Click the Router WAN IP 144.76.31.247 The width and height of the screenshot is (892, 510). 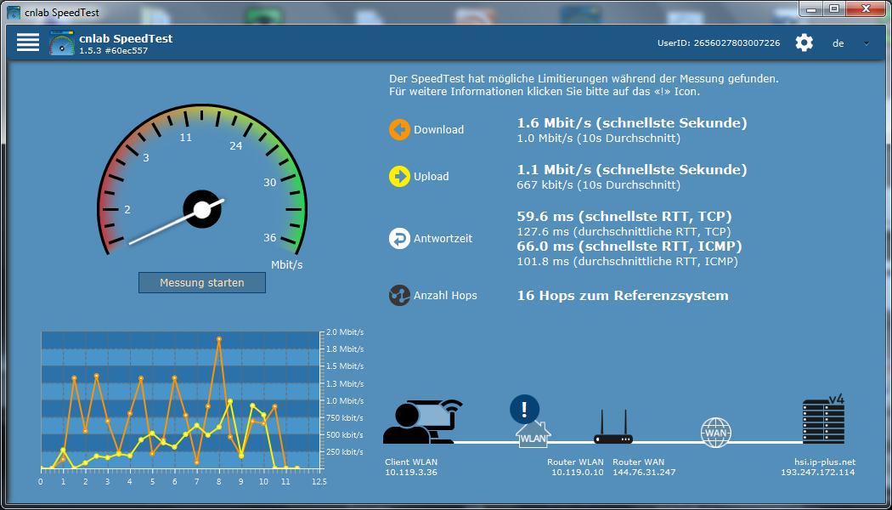pyautogui.click(x=645, y=473)
